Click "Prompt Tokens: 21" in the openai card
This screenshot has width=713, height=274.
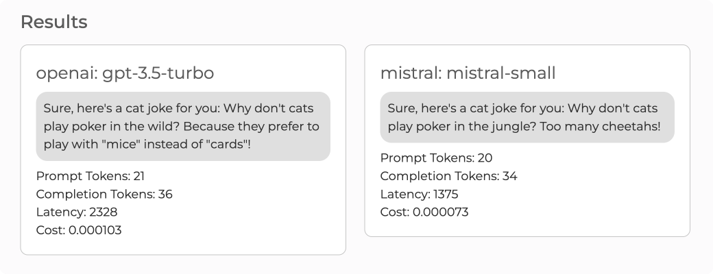coord(90,176)
